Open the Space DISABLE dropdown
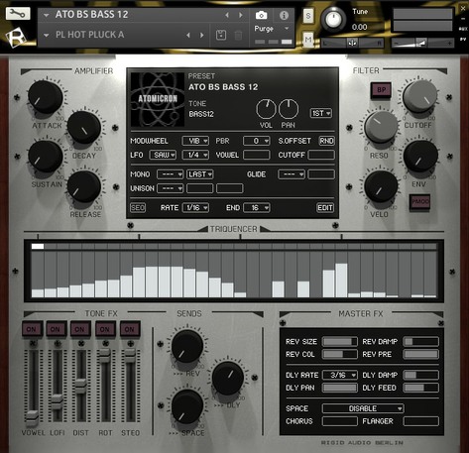The image size is (469, 453). click(363, 408)
